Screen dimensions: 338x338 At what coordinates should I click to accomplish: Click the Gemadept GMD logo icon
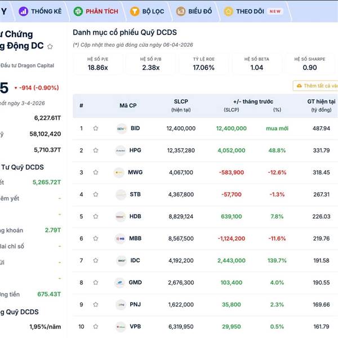[120, 283]
